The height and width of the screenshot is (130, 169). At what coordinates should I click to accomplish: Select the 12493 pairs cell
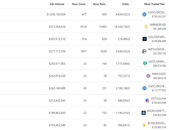coord(103,27)
